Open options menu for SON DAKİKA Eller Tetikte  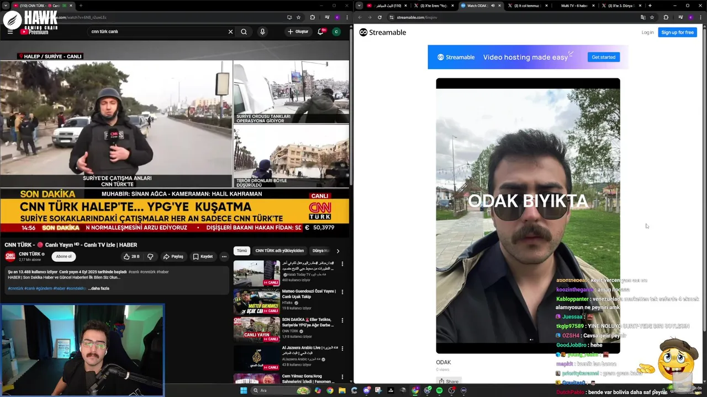(342, 320)
